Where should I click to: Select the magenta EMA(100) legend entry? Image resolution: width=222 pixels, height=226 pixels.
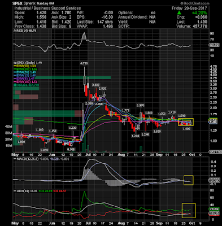tap(25, 82)
